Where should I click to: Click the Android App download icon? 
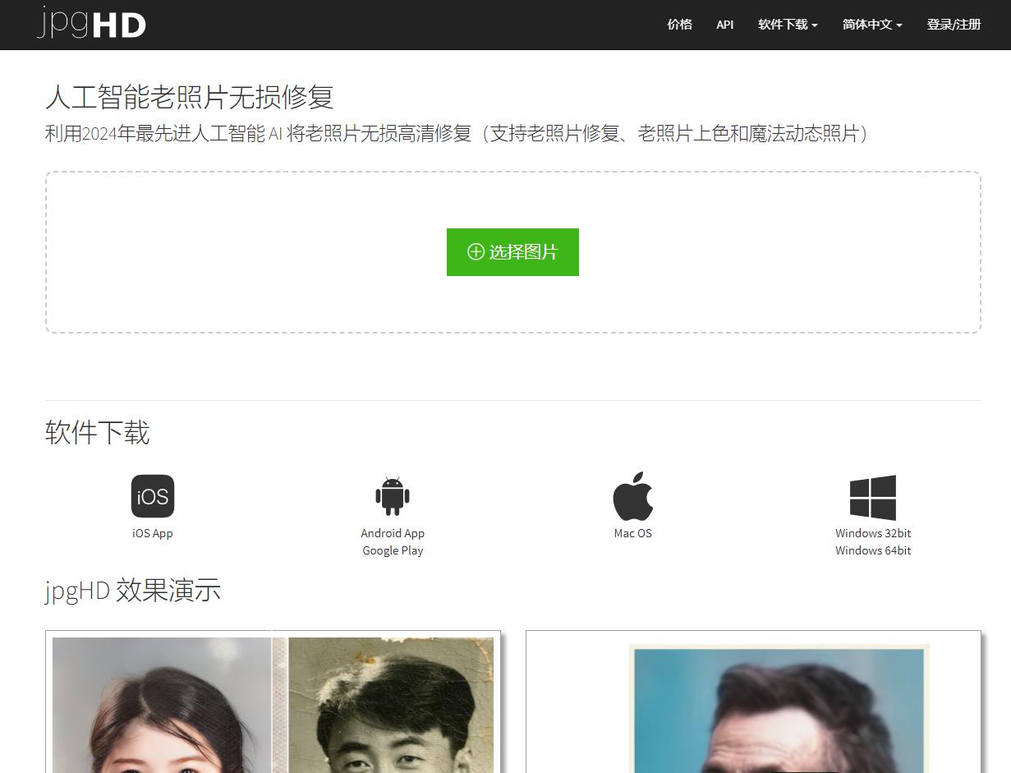[x=393, y=495]
